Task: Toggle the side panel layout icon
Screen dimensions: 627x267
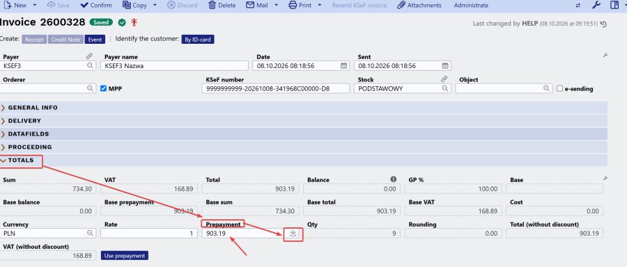Action: coord(614,5)
